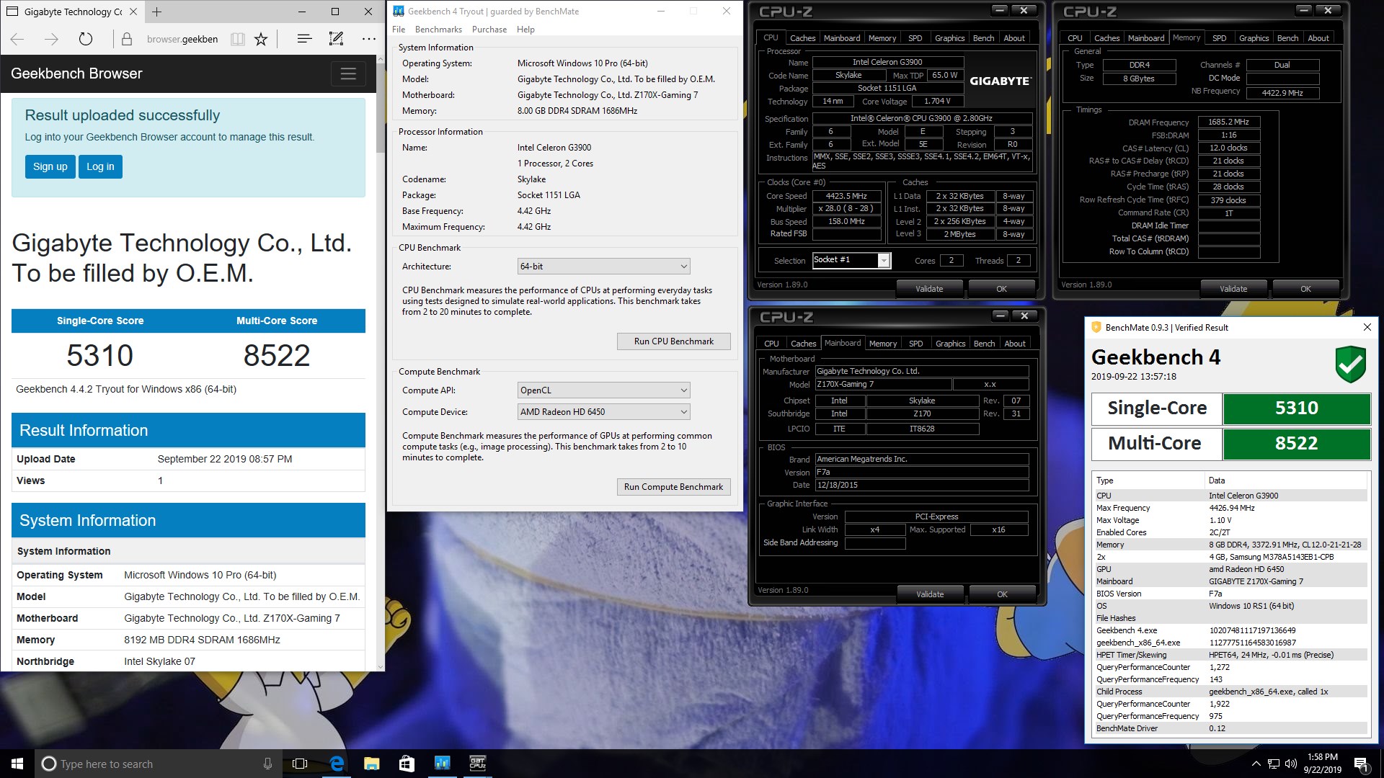Select the HPET Timer/Skewing row in BenchMate
1384x778 pixels.
point(1230,655)
